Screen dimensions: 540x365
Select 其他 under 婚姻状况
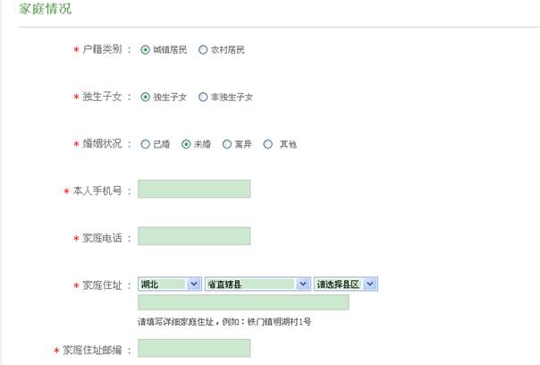point(268,144)
